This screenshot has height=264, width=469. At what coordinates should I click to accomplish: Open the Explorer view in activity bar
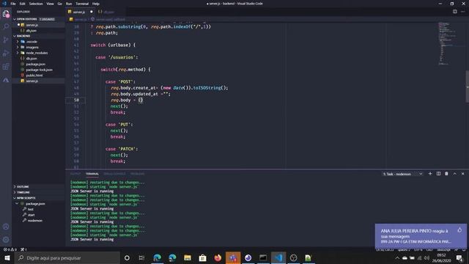[x=6, y=13]
